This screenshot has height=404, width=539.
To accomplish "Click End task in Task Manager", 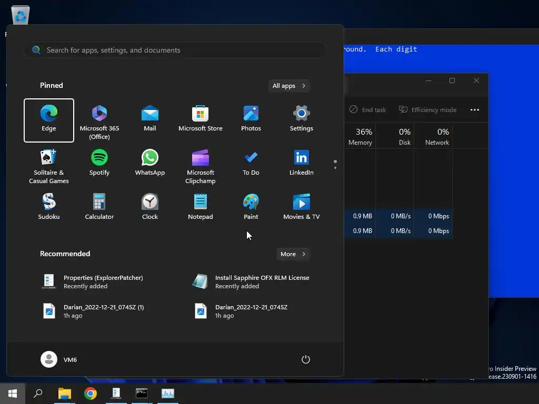I will pyautogui.click(x=368, y=110).
